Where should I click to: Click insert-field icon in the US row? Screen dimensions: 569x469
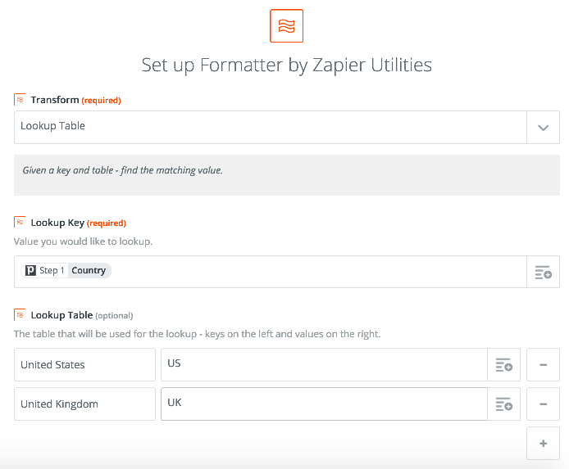(x=503, y=365)
